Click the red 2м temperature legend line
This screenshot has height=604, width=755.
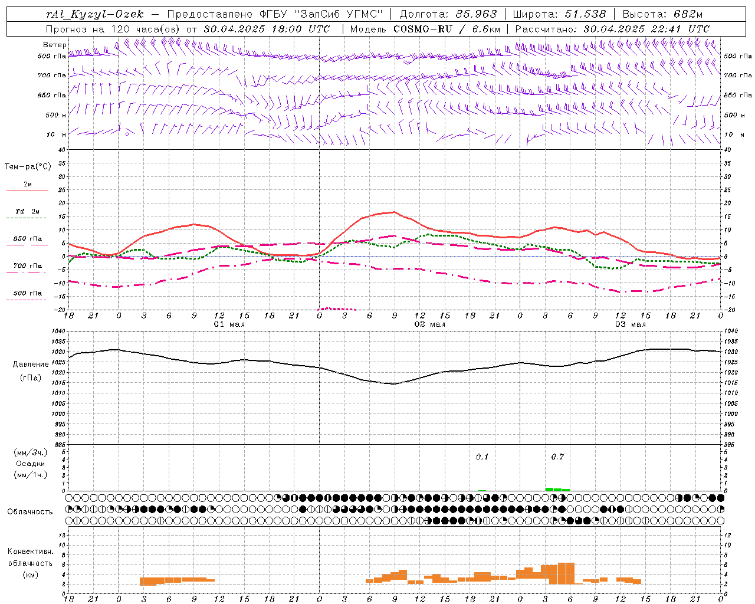[27, 191]
